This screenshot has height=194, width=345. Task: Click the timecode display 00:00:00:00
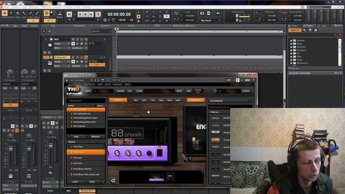point(119,15)
